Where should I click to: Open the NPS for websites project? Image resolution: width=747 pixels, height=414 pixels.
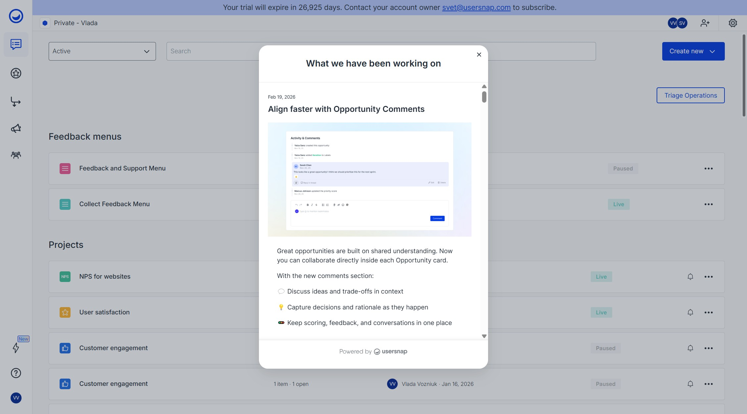click(x=105, y=277)
